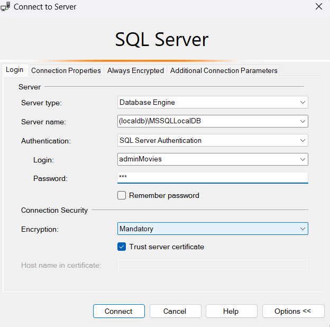Click the Connect to Server title icon

click(x=5, y=6)
